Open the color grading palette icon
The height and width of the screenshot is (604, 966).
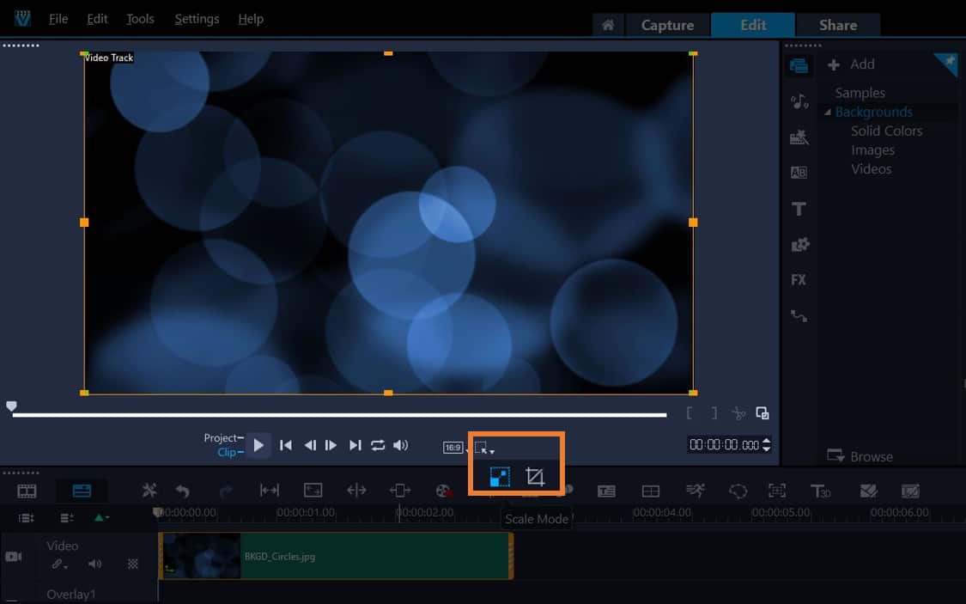click(444, 491)
